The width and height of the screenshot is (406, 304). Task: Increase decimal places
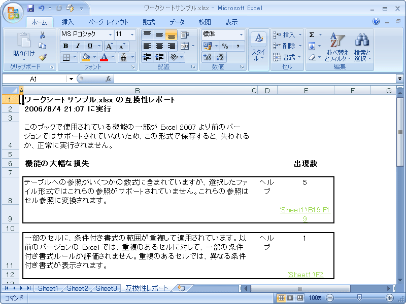click(208, 57)
